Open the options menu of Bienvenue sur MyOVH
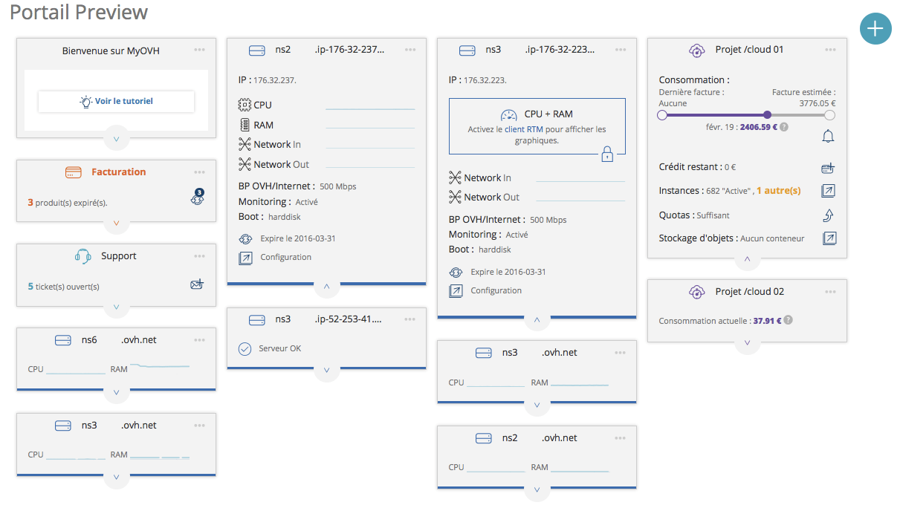This screenshot has width=900, height=508. point(199,50)
